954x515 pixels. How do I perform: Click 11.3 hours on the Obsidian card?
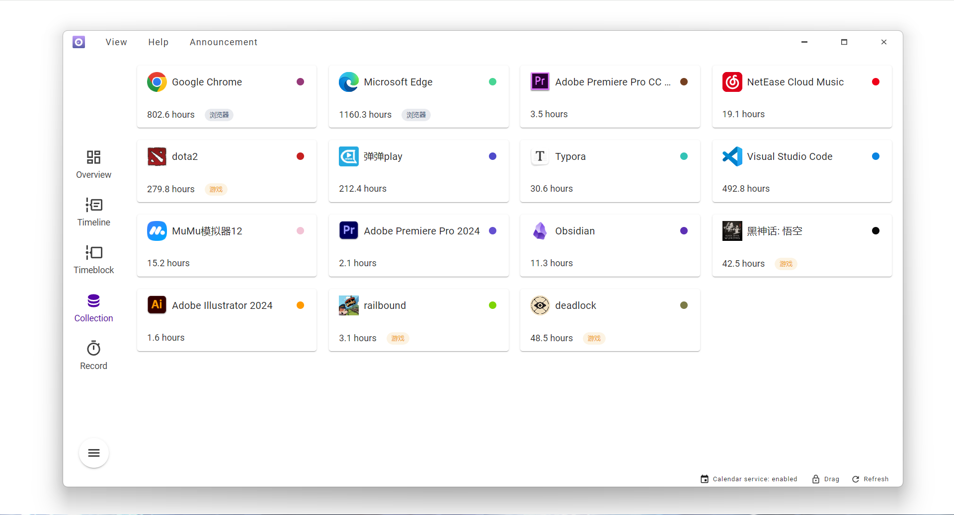pyautogui.click(x=552, y=263)
